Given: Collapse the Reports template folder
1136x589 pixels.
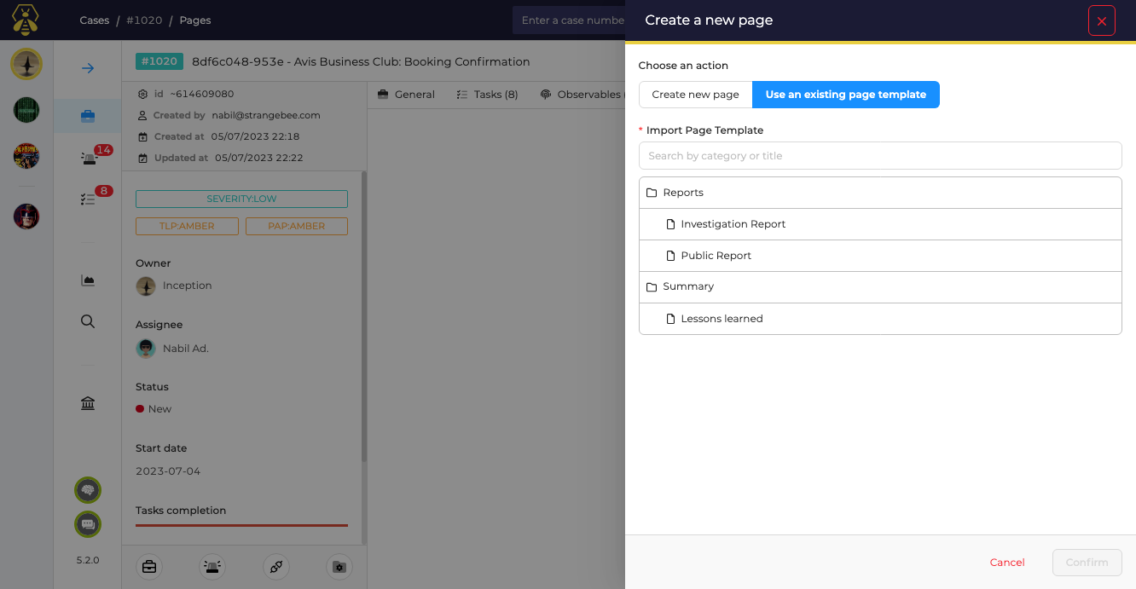Looking at the screenshot, I should [x=682, y=193].
